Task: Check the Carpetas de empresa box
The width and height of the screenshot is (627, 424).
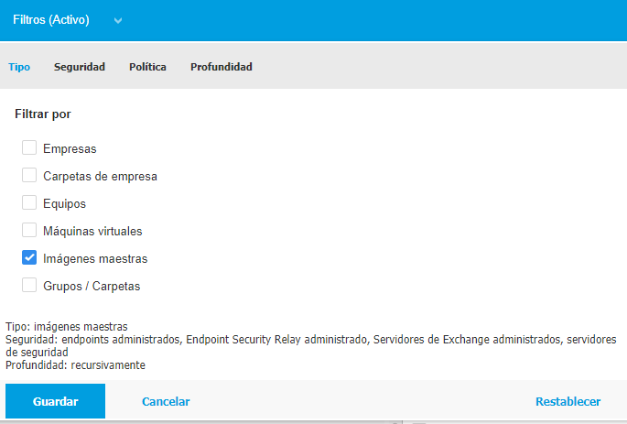Action: tap(29, 175)
